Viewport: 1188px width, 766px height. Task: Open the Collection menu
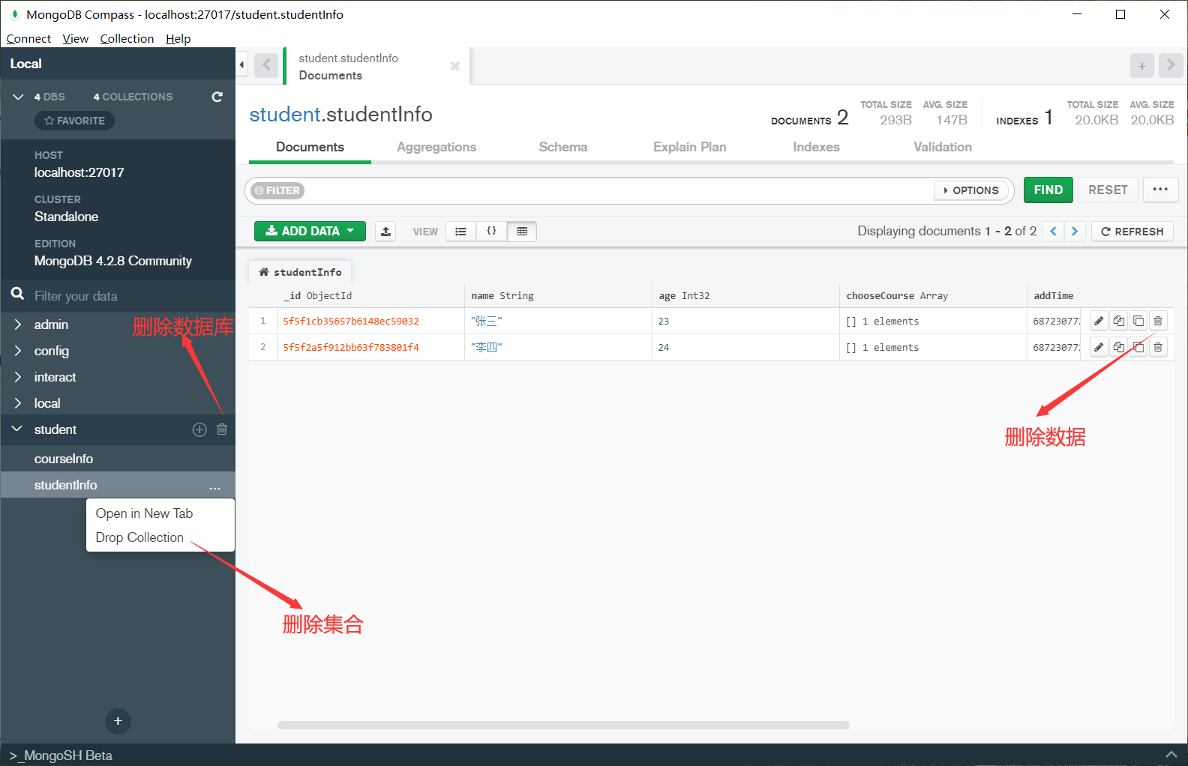[127, 39]
